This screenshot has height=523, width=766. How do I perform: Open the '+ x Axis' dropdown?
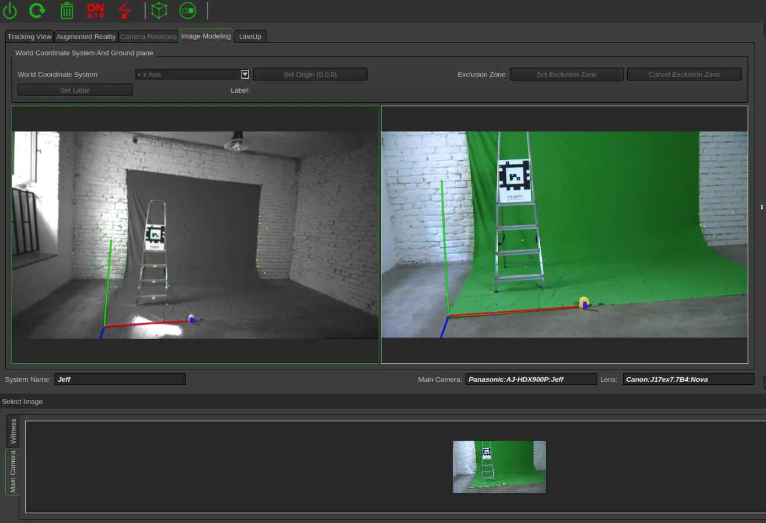(x=193, y=75)
